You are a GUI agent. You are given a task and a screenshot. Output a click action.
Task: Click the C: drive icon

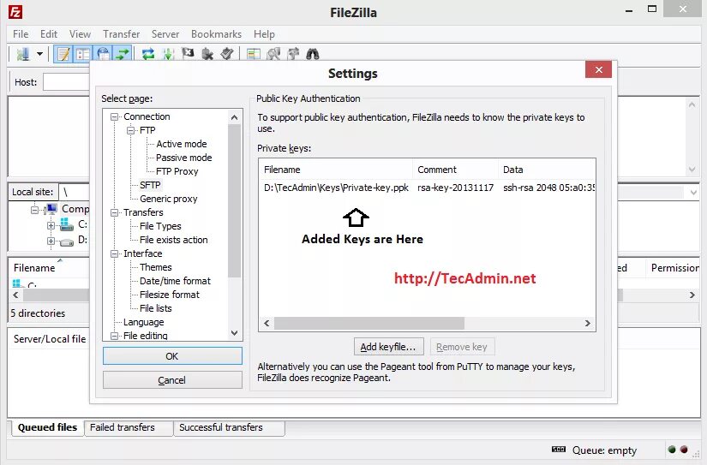point(67,224)
